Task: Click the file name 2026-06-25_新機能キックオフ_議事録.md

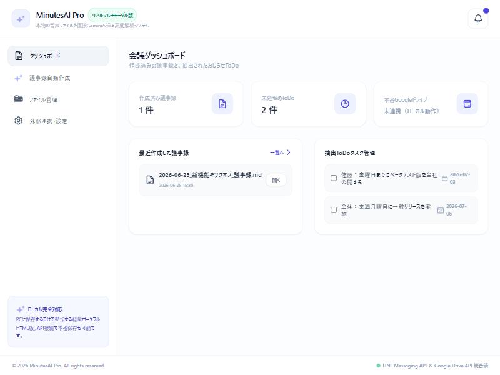Action: click(210, 175)
